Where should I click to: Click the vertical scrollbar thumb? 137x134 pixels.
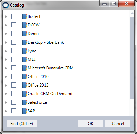pos(132,58)
